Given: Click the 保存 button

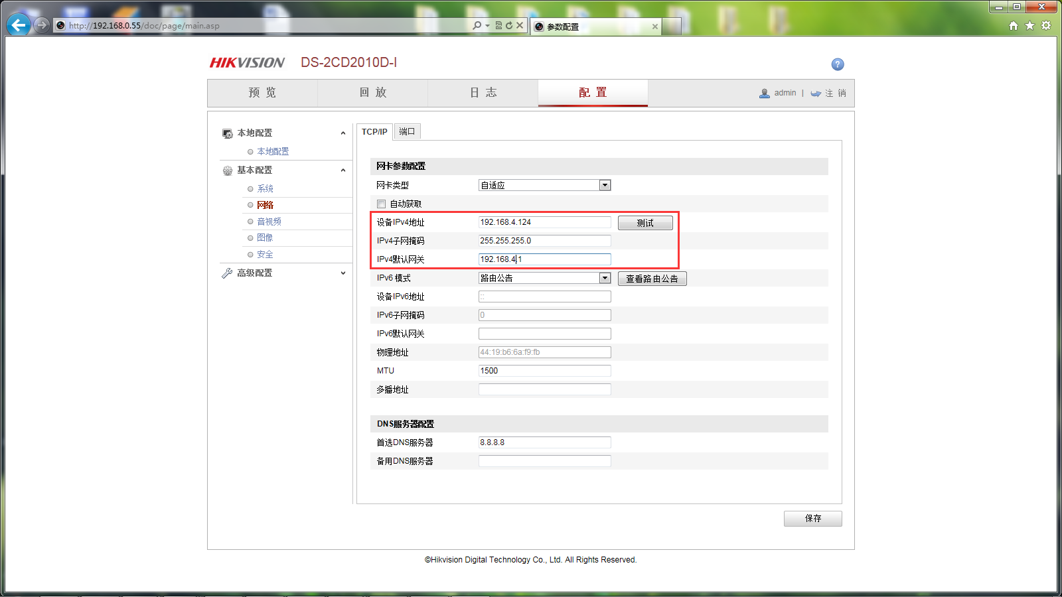Looking at the screenshot, I should (812, 518).
